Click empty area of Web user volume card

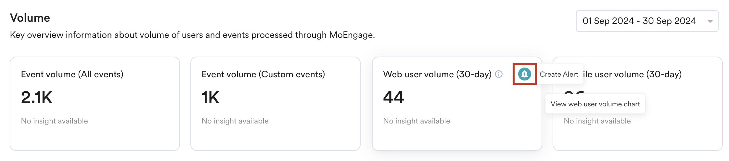point(471,137)
